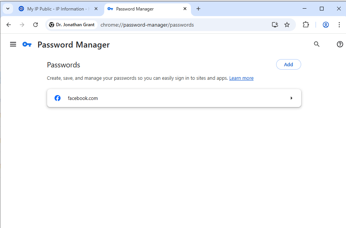The image size is (346, 228).
Task: Open a new tab
Action: (x=198, y=9)
